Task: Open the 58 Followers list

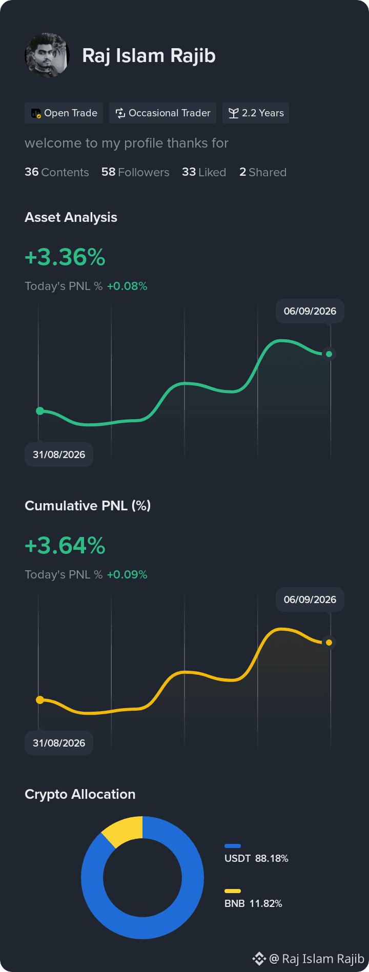Action: [135, 172]
